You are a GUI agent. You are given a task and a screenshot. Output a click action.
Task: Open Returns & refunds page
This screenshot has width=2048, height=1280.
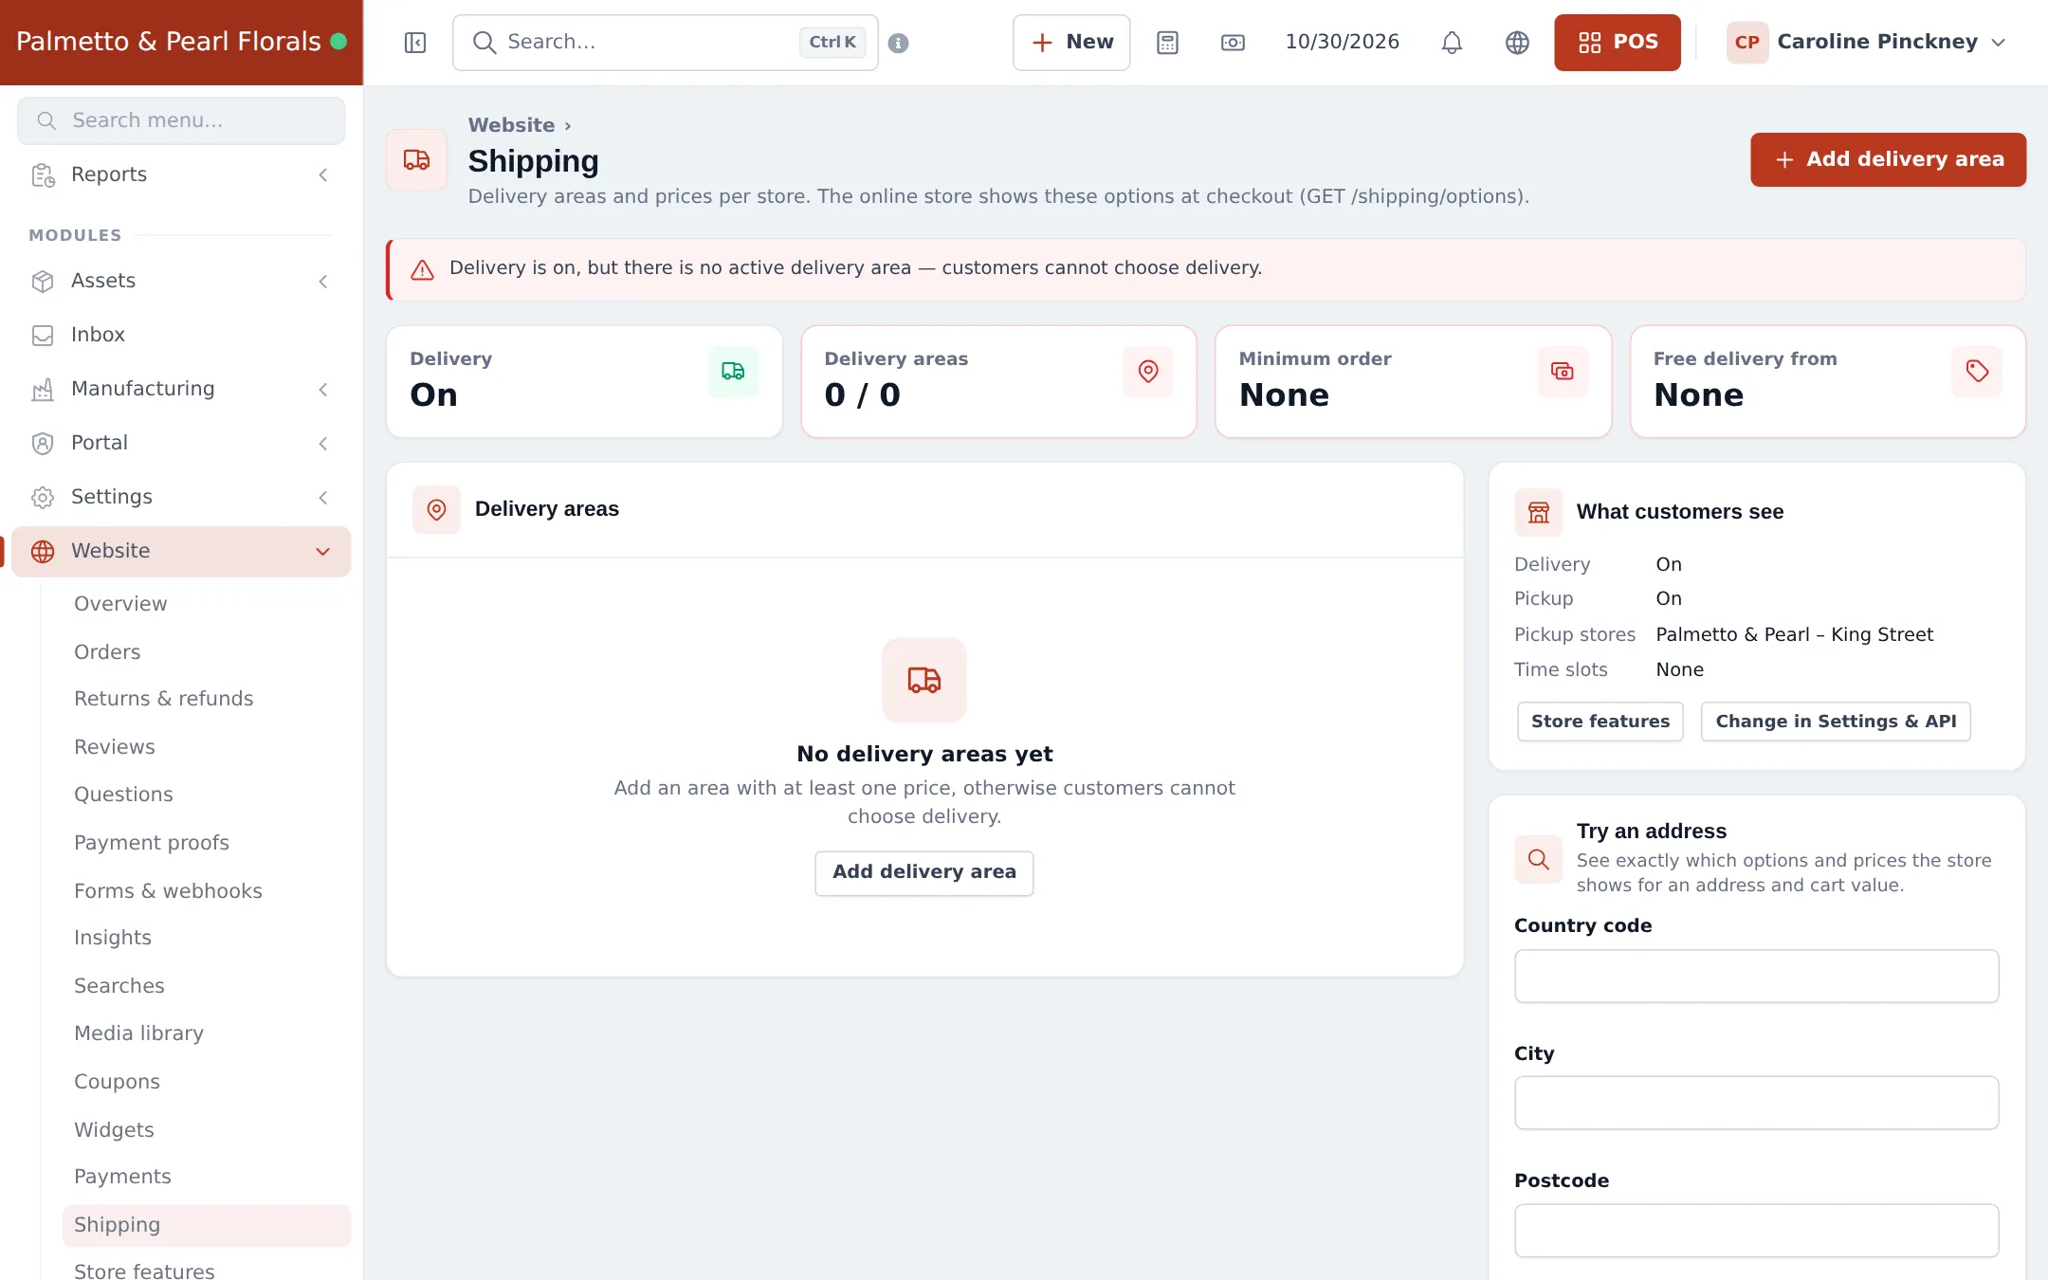pyautogui.click(x=163, y=699)
